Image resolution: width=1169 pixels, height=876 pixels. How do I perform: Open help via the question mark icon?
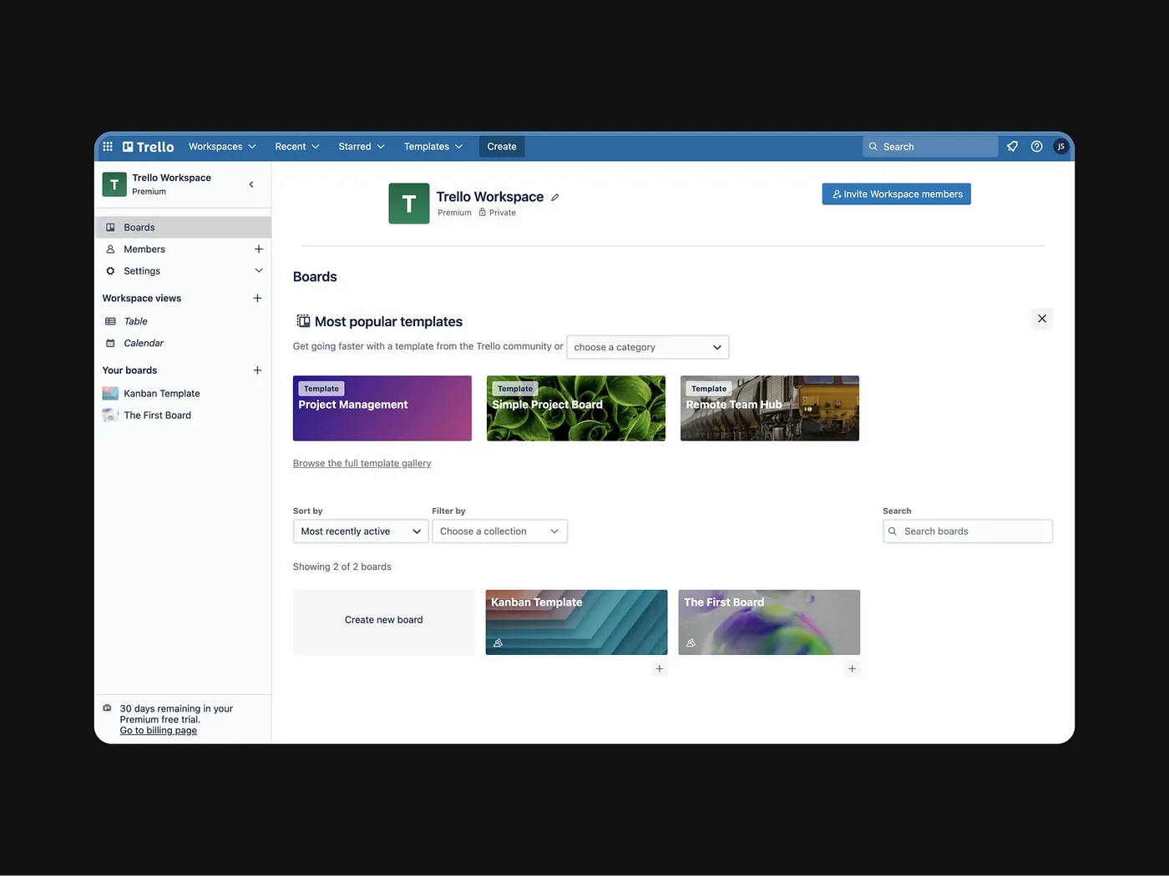1036,146
